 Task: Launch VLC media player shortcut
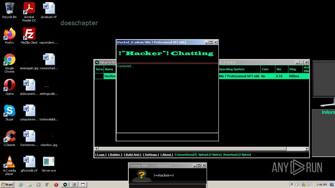tap(9, 166)
